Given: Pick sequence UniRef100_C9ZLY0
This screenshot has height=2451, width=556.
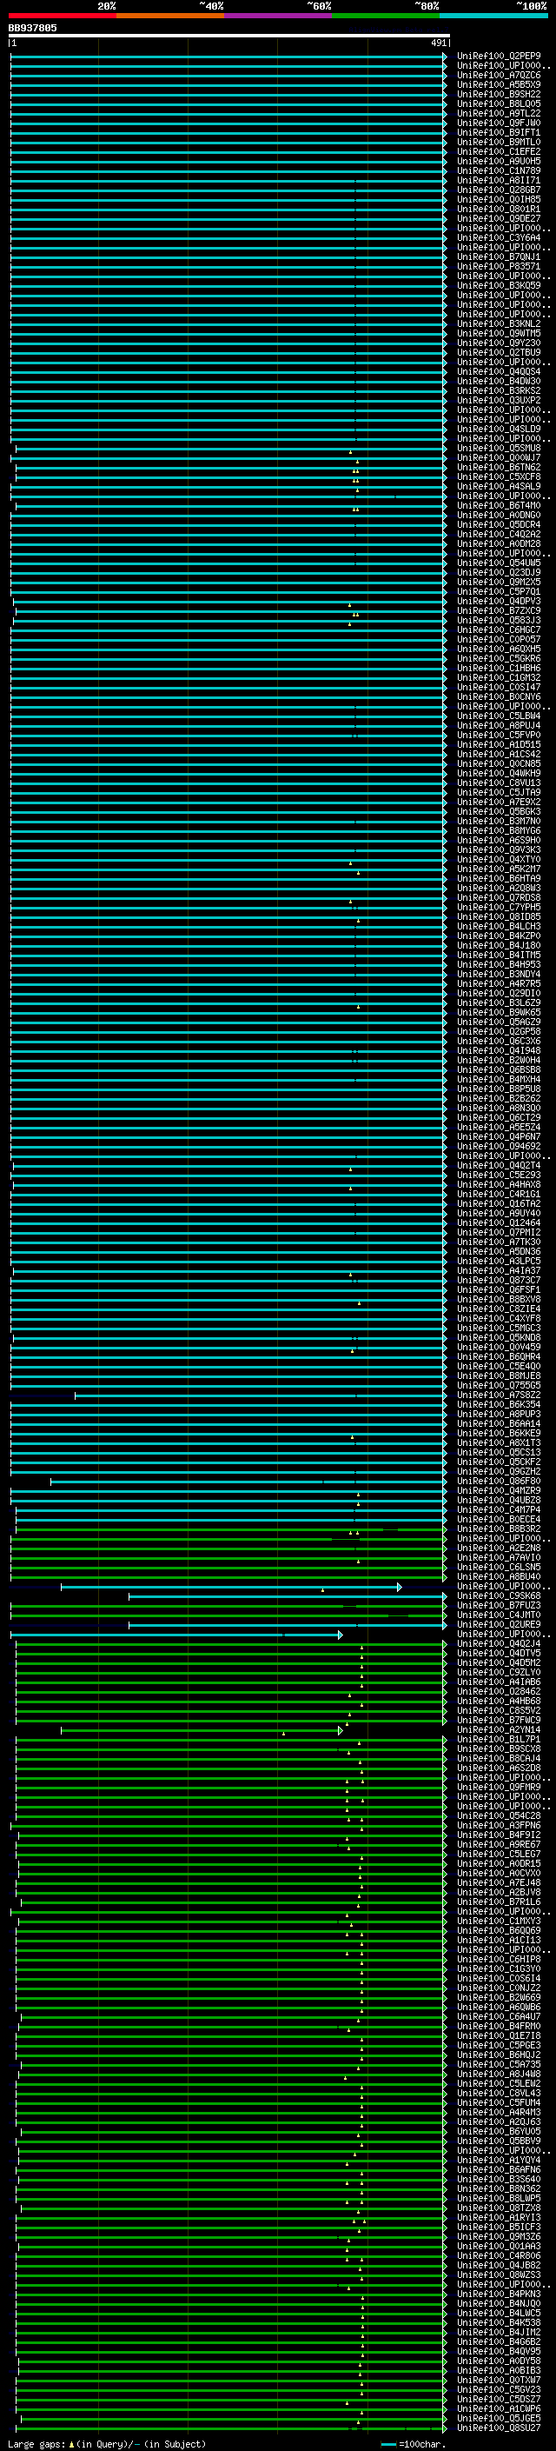Looking at the screenshot, I should pyautogui.click(x=498, y=1672).
